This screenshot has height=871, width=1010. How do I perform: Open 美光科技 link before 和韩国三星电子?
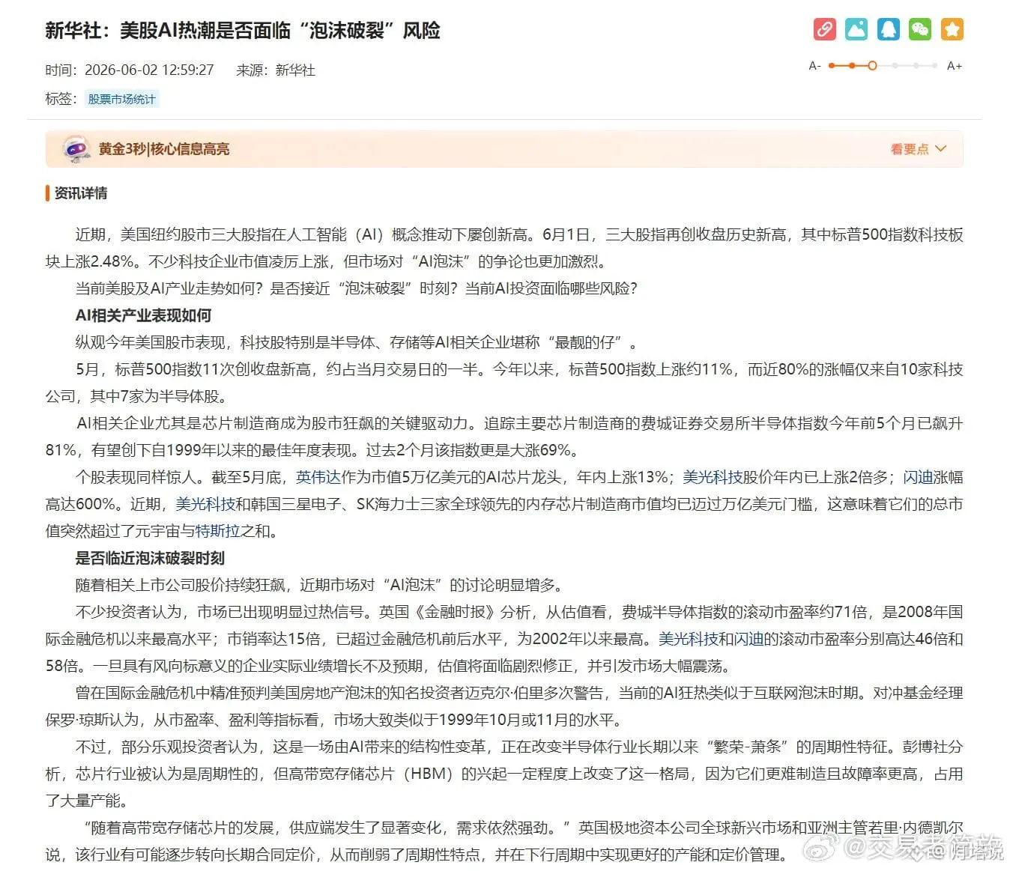click(x=205, y=504)
